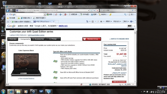167x94 pixels.
Task: Open the dv6t Quad Edition series breadcrumb link
Action: [x=36, y=35]
